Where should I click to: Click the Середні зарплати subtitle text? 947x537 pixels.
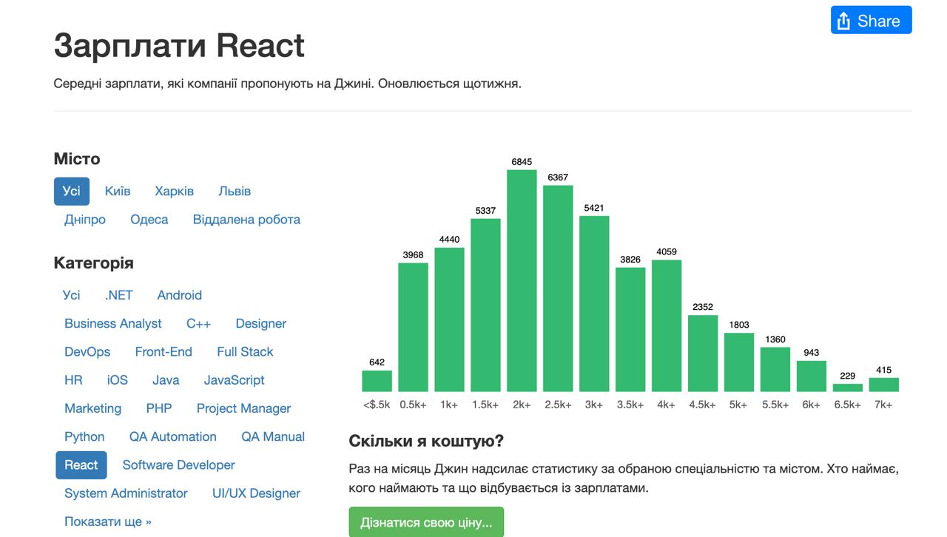[288, 84]
